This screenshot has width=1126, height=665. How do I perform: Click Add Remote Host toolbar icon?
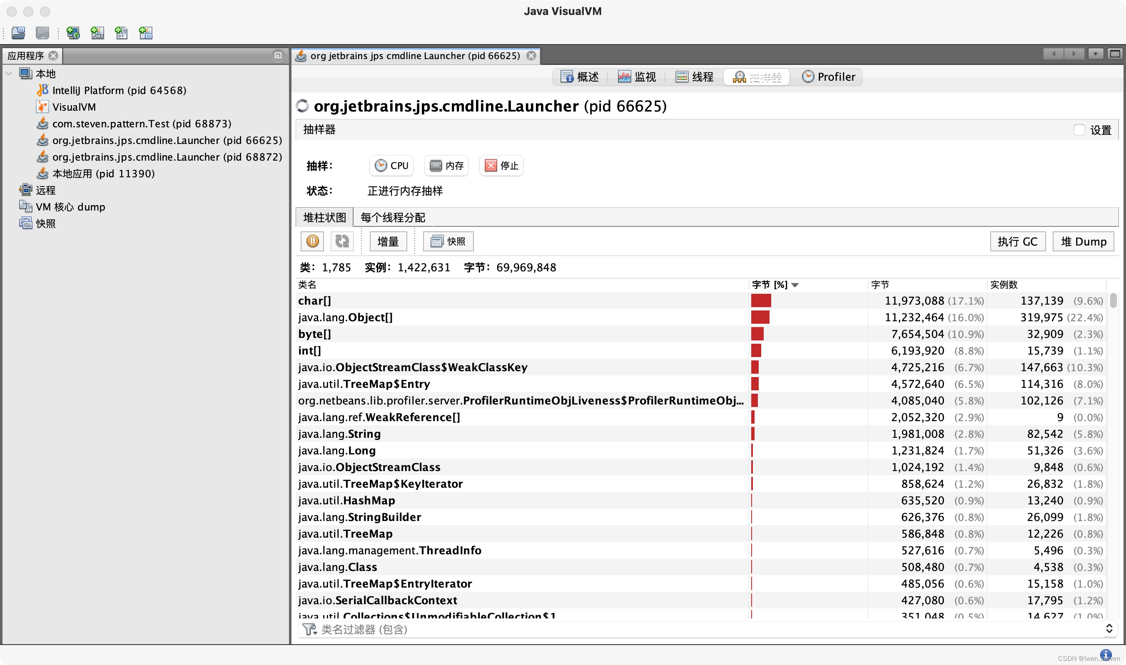click(x=73, y=33)
